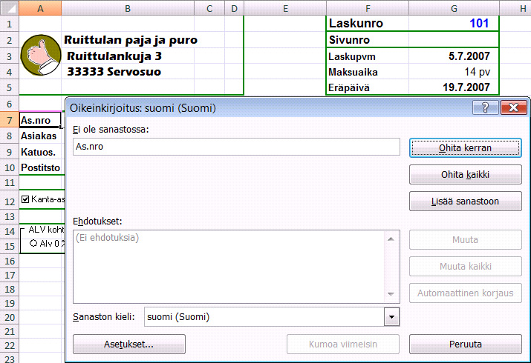Select the Alv 0 radio button
This screenshot has height=363, width=531.
33,243
